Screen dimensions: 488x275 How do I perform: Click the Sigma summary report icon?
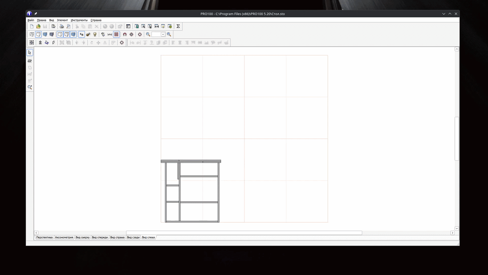point(178,26)
